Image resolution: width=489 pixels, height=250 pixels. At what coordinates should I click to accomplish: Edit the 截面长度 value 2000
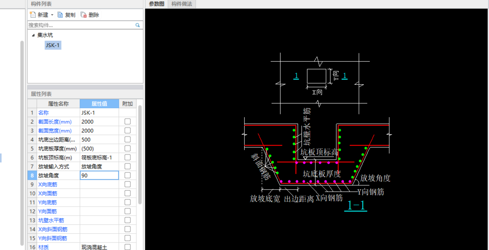click(99, 122)
